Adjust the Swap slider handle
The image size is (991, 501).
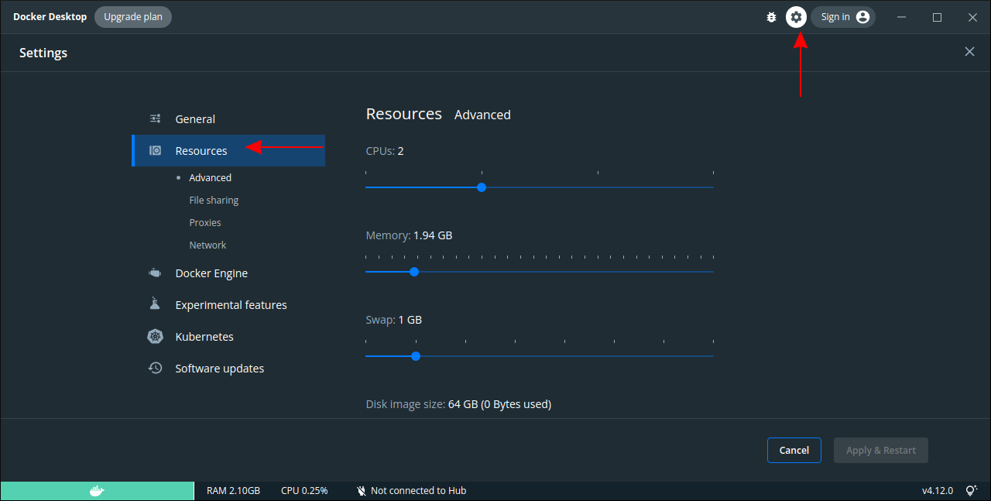[416, 356]
